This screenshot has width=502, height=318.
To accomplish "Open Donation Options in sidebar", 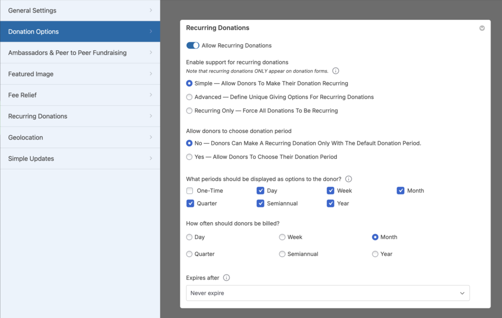I will (x=80, y=31).
